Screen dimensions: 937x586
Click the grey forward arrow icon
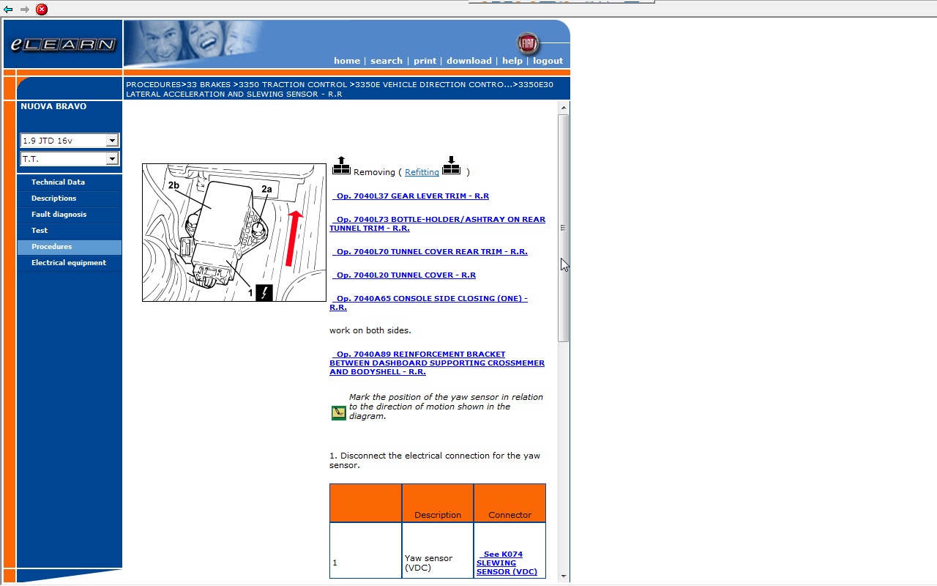coord(25,10)
